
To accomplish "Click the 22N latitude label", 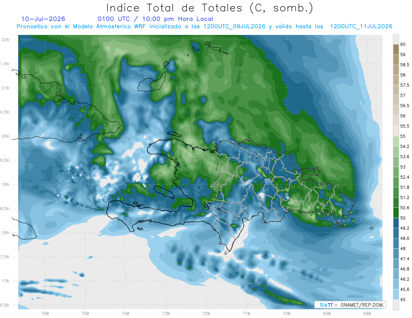I will (6, 40).
